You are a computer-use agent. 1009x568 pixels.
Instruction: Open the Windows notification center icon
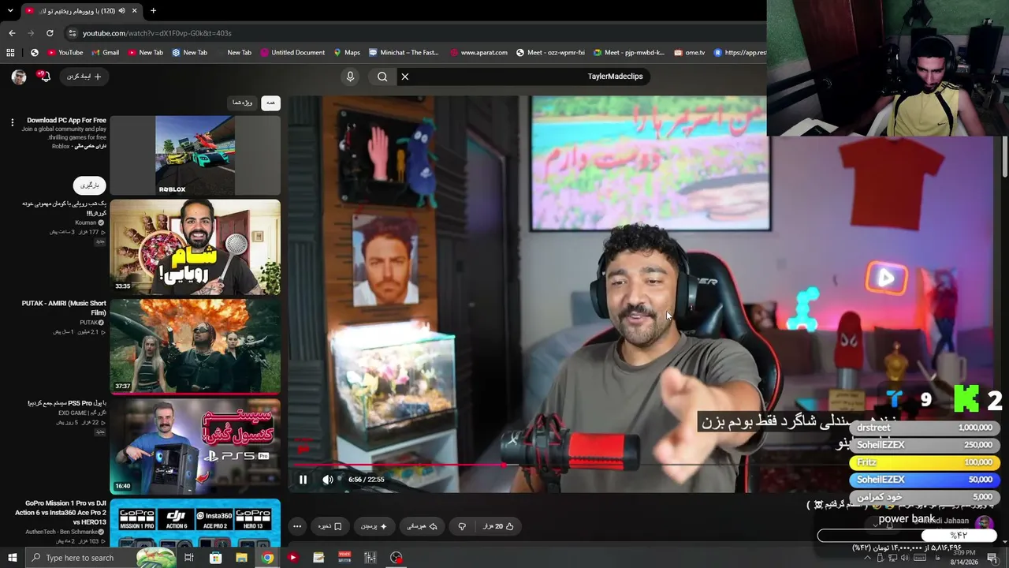click(x=992, y=558)
